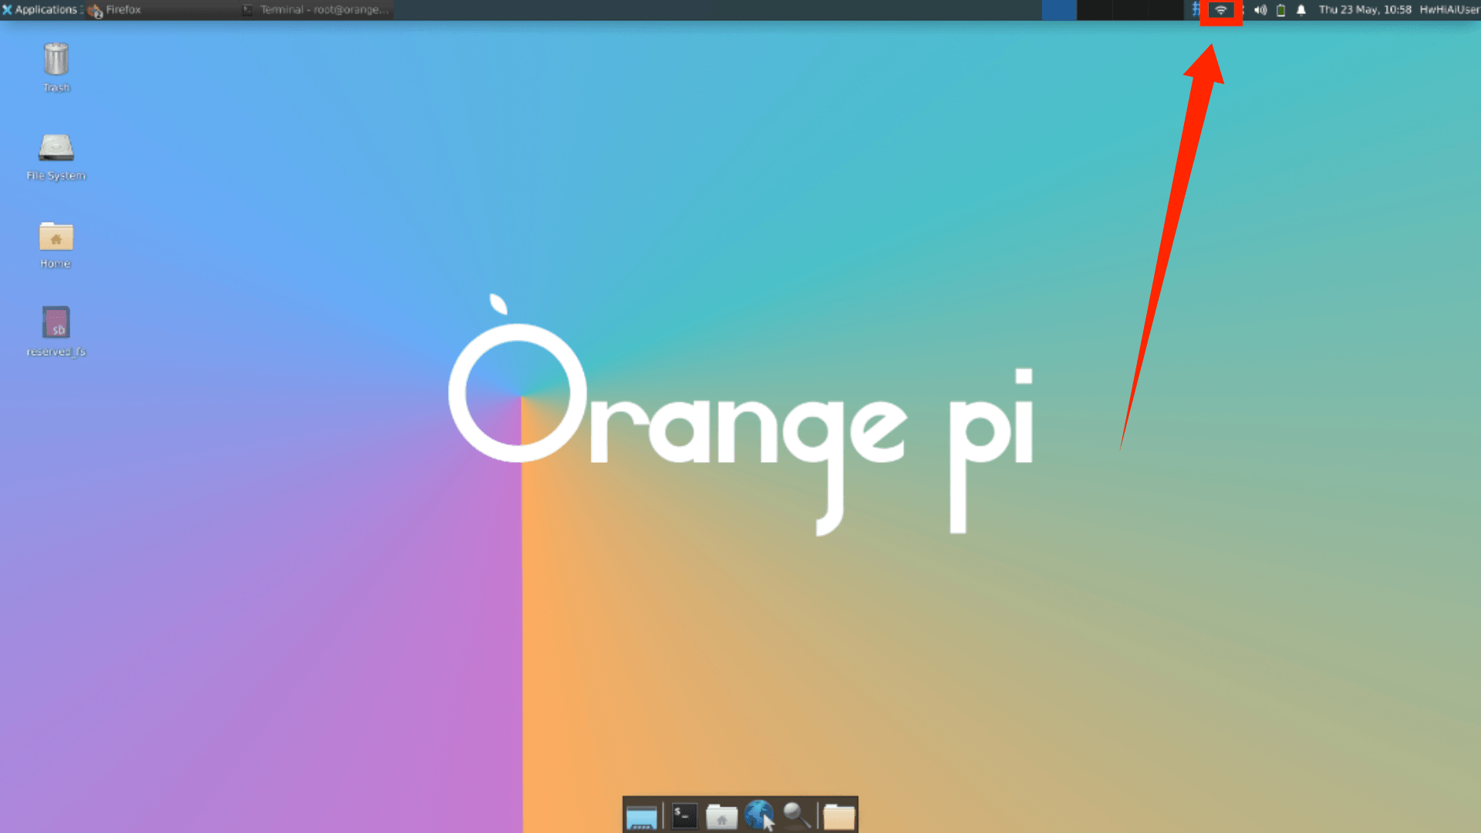Screen dimensions: 1481x833
Task: Switch to the second workspace in switcher
Action: [x=1095, y=10]
